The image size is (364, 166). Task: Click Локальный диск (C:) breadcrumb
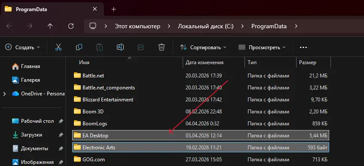click(x=206, y=26)
